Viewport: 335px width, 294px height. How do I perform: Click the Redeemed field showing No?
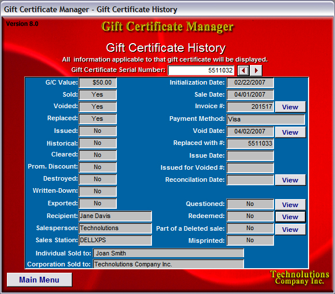pos(250,216)
